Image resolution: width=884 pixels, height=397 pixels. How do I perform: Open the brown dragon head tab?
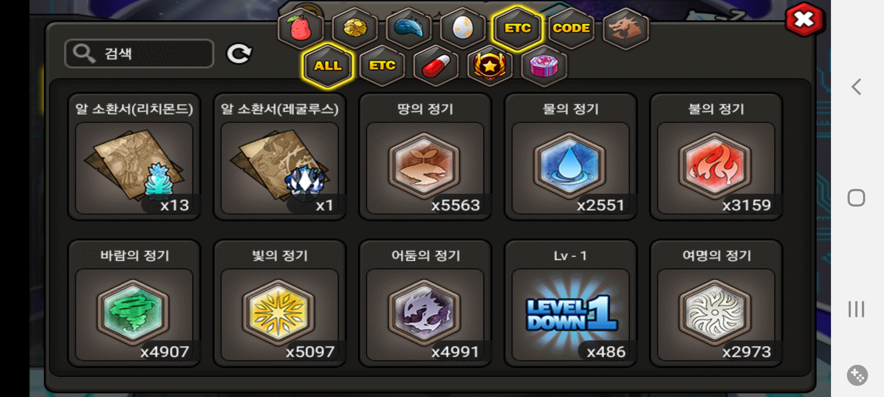pos(626,28)
